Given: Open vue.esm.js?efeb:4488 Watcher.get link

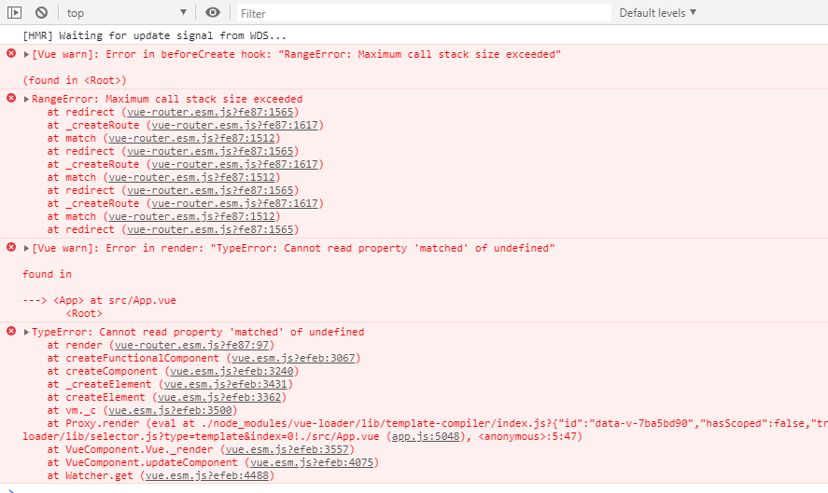Looking at the screenshot, I should (207, 475).
